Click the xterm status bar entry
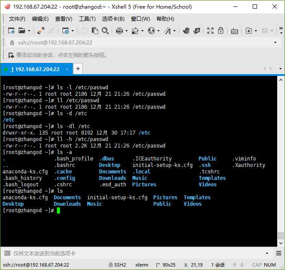Image resolution: width=285 pixels, height=270 pixels. coord(141,265)
